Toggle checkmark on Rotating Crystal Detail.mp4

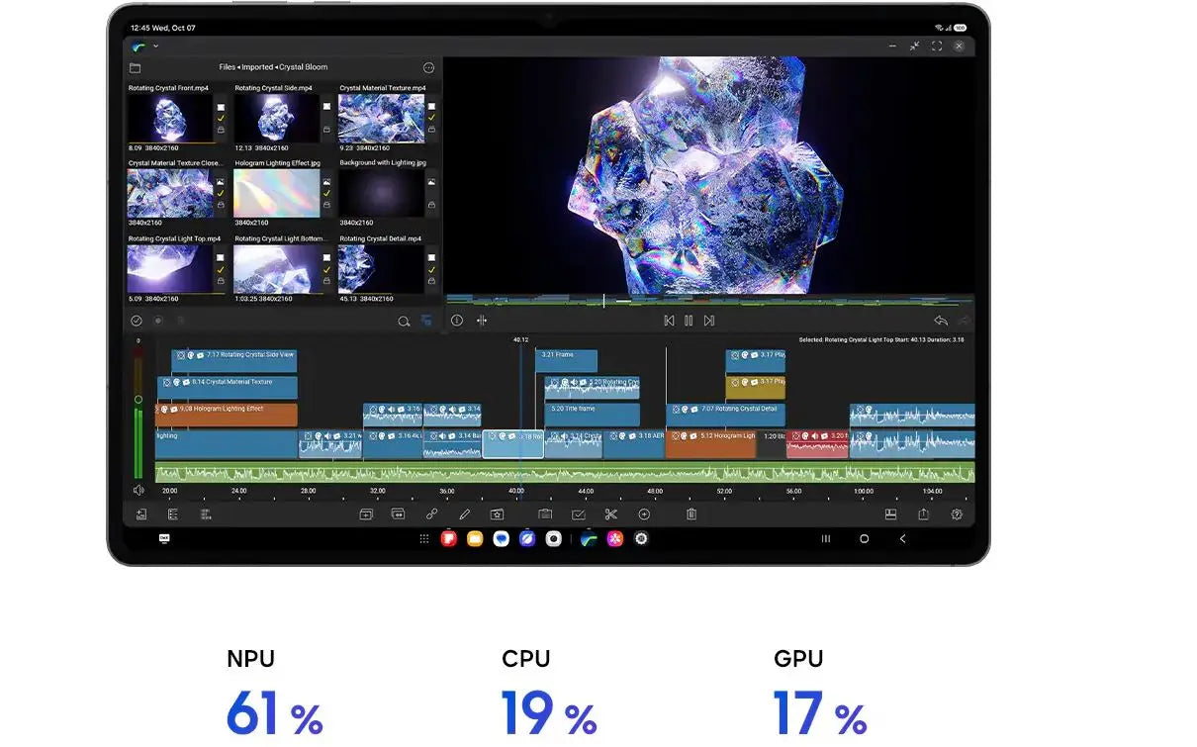click(x=431, y=269)
